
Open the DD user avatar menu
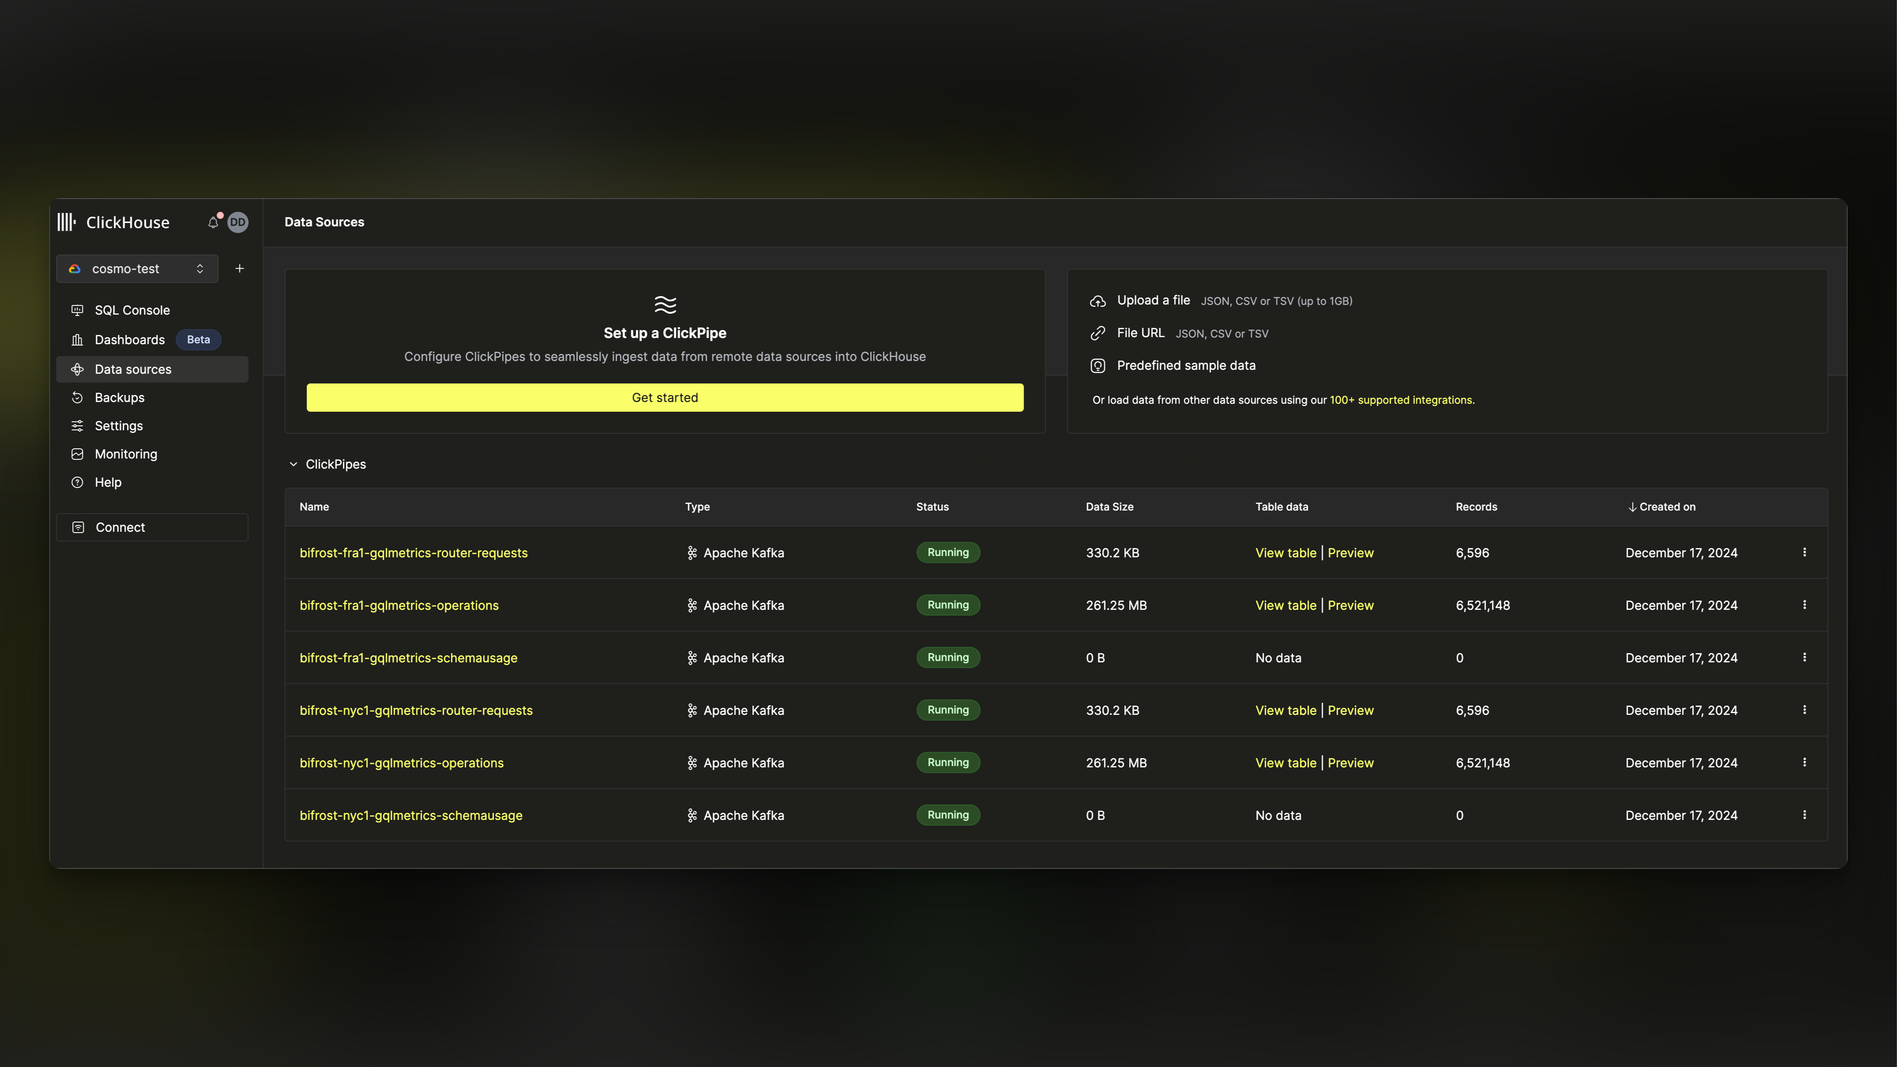point(237,222)
